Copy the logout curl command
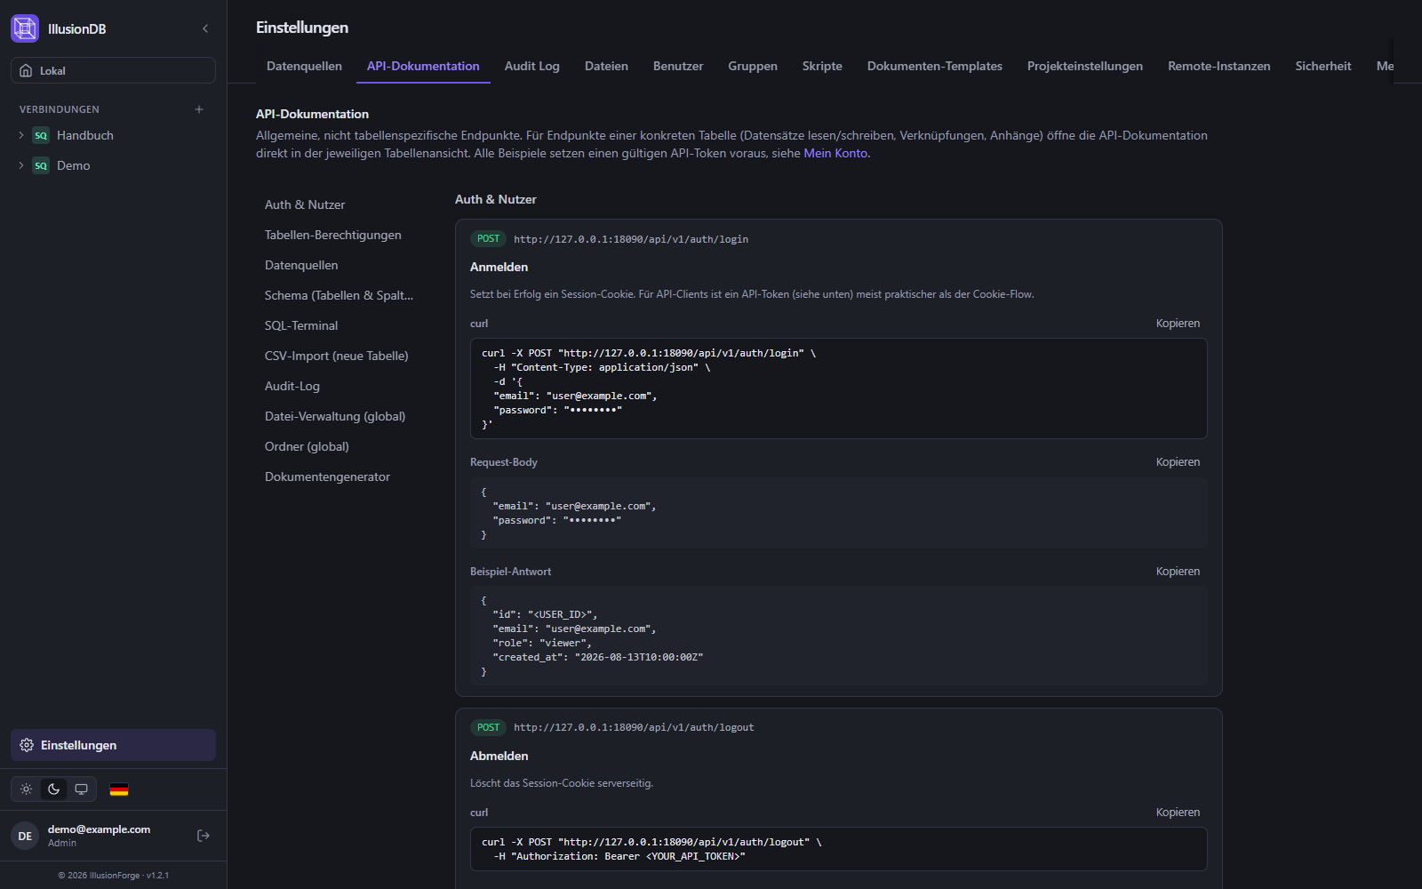This screenshot has width=1422, height=889. pos(1178,813)
